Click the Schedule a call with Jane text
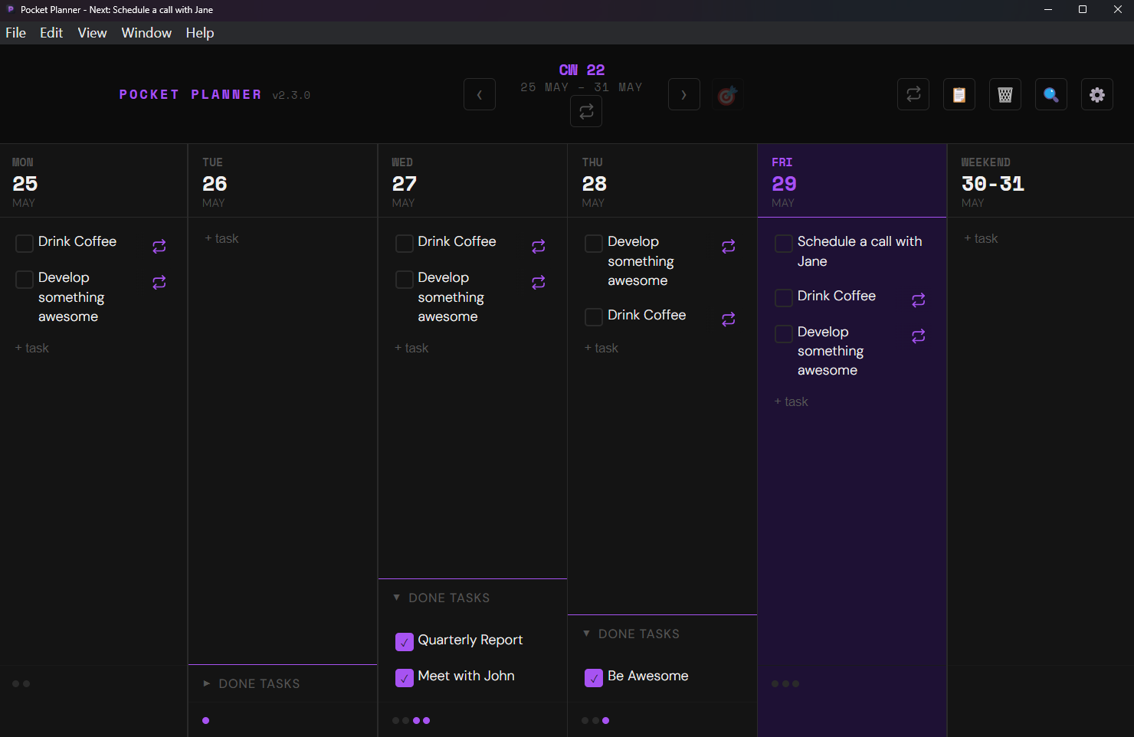 pyautogui.click(x=860, y=251)
